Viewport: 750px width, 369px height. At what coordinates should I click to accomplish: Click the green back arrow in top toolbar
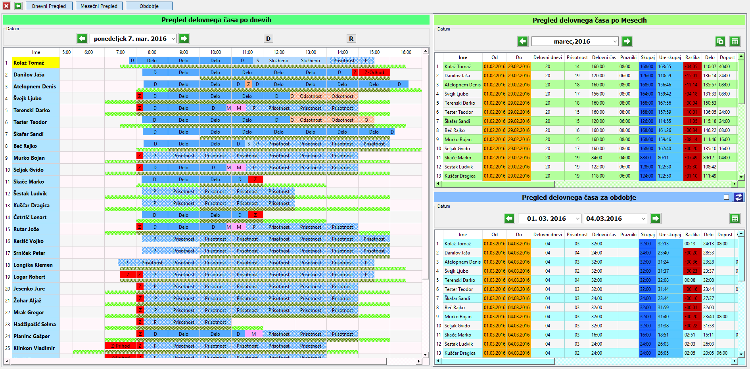18,6
